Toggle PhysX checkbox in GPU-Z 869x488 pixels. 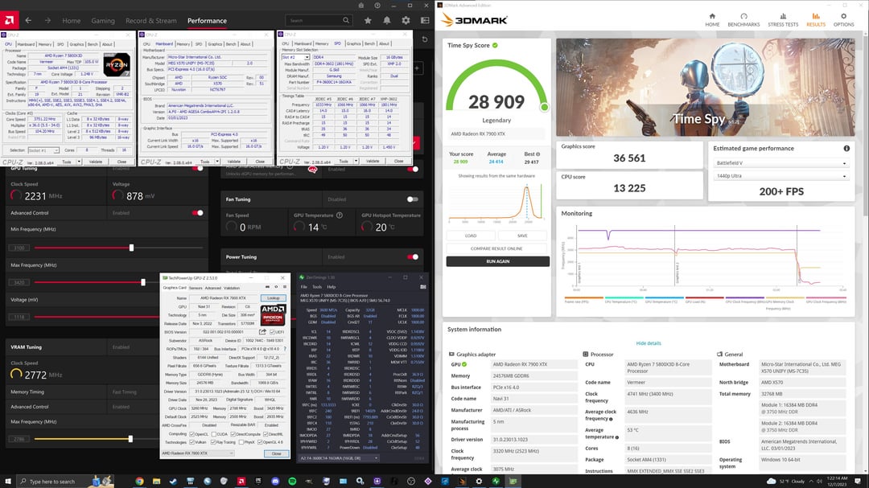click(241, 442)
